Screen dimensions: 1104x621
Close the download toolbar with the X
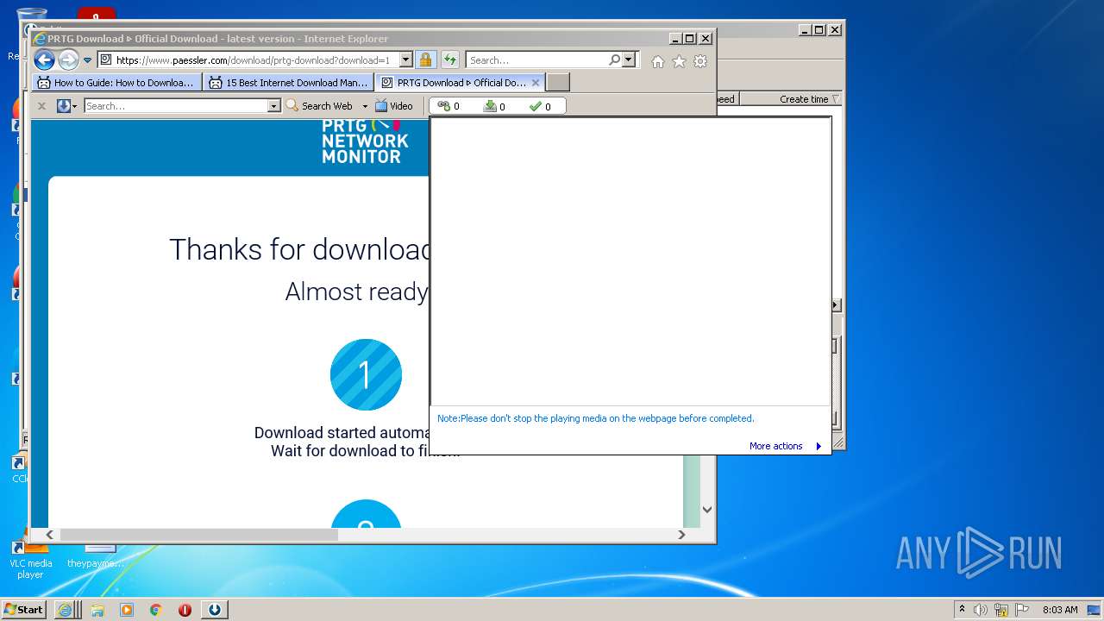(41, 106)
